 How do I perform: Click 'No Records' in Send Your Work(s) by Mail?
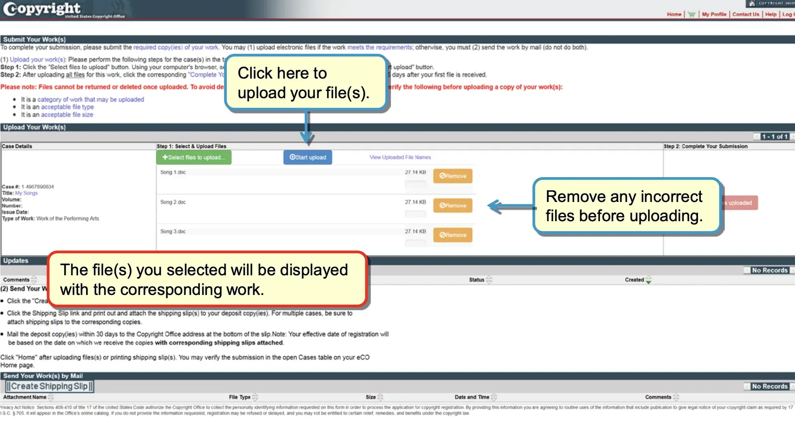(770, 387)
